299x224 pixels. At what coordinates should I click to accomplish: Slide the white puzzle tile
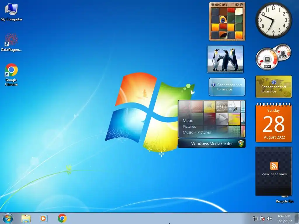pos(239,11)
